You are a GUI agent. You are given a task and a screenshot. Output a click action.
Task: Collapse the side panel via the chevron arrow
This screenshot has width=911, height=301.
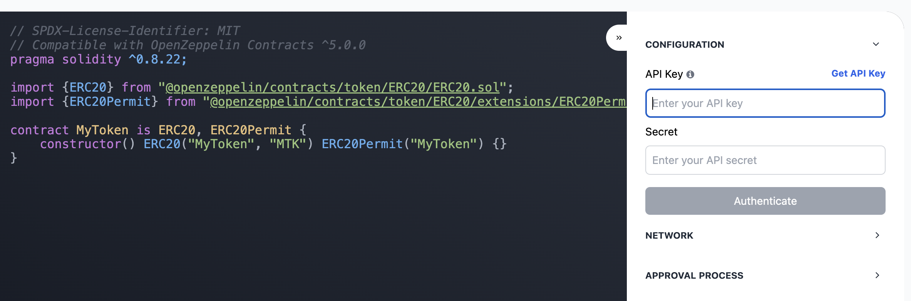[619, 37]
